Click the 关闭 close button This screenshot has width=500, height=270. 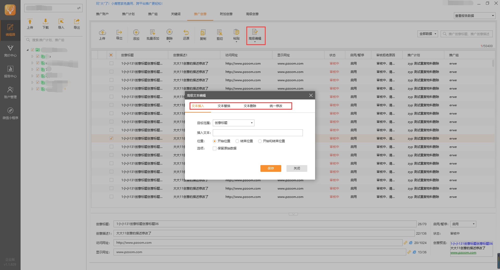coord(297,168)
